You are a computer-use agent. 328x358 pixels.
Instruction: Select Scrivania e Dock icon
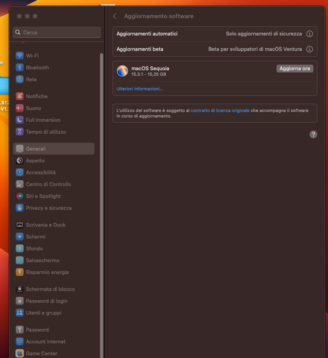point(20,225)
